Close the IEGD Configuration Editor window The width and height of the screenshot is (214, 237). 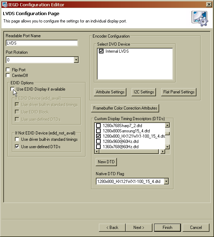click(x=209, y=4)
